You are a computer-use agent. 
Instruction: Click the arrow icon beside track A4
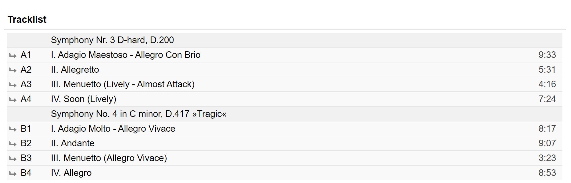click(x=13, y=99)
